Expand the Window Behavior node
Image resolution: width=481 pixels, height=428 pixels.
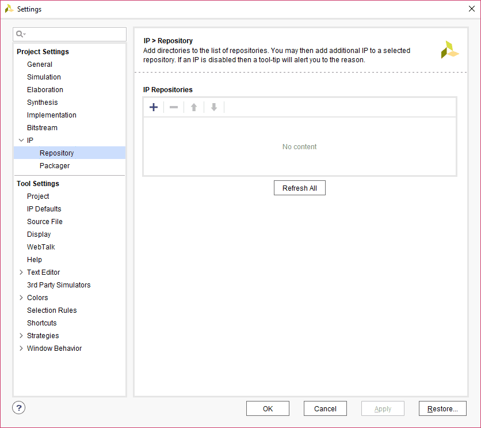click(x=21, y=349)
